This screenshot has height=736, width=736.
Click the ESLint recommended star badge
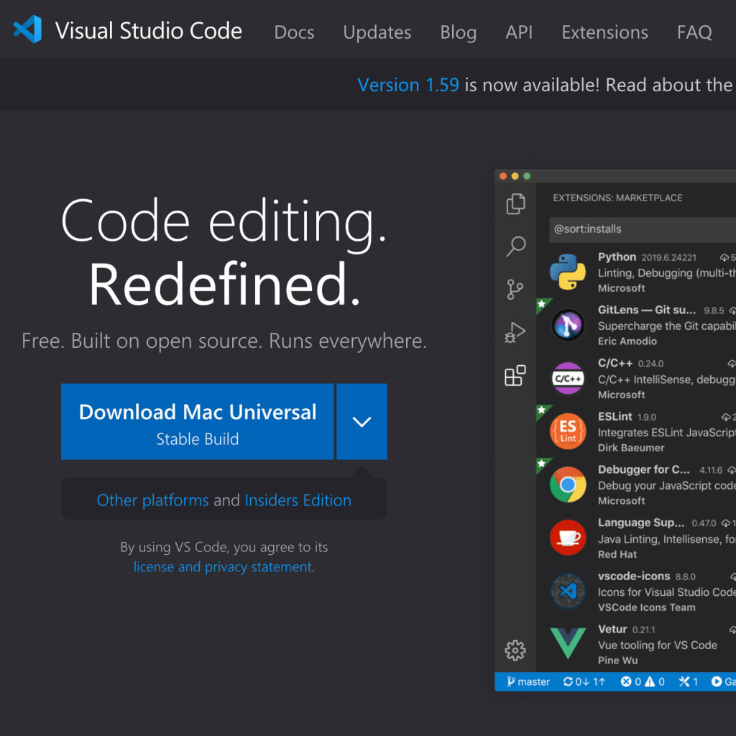[x=542, y=410]
